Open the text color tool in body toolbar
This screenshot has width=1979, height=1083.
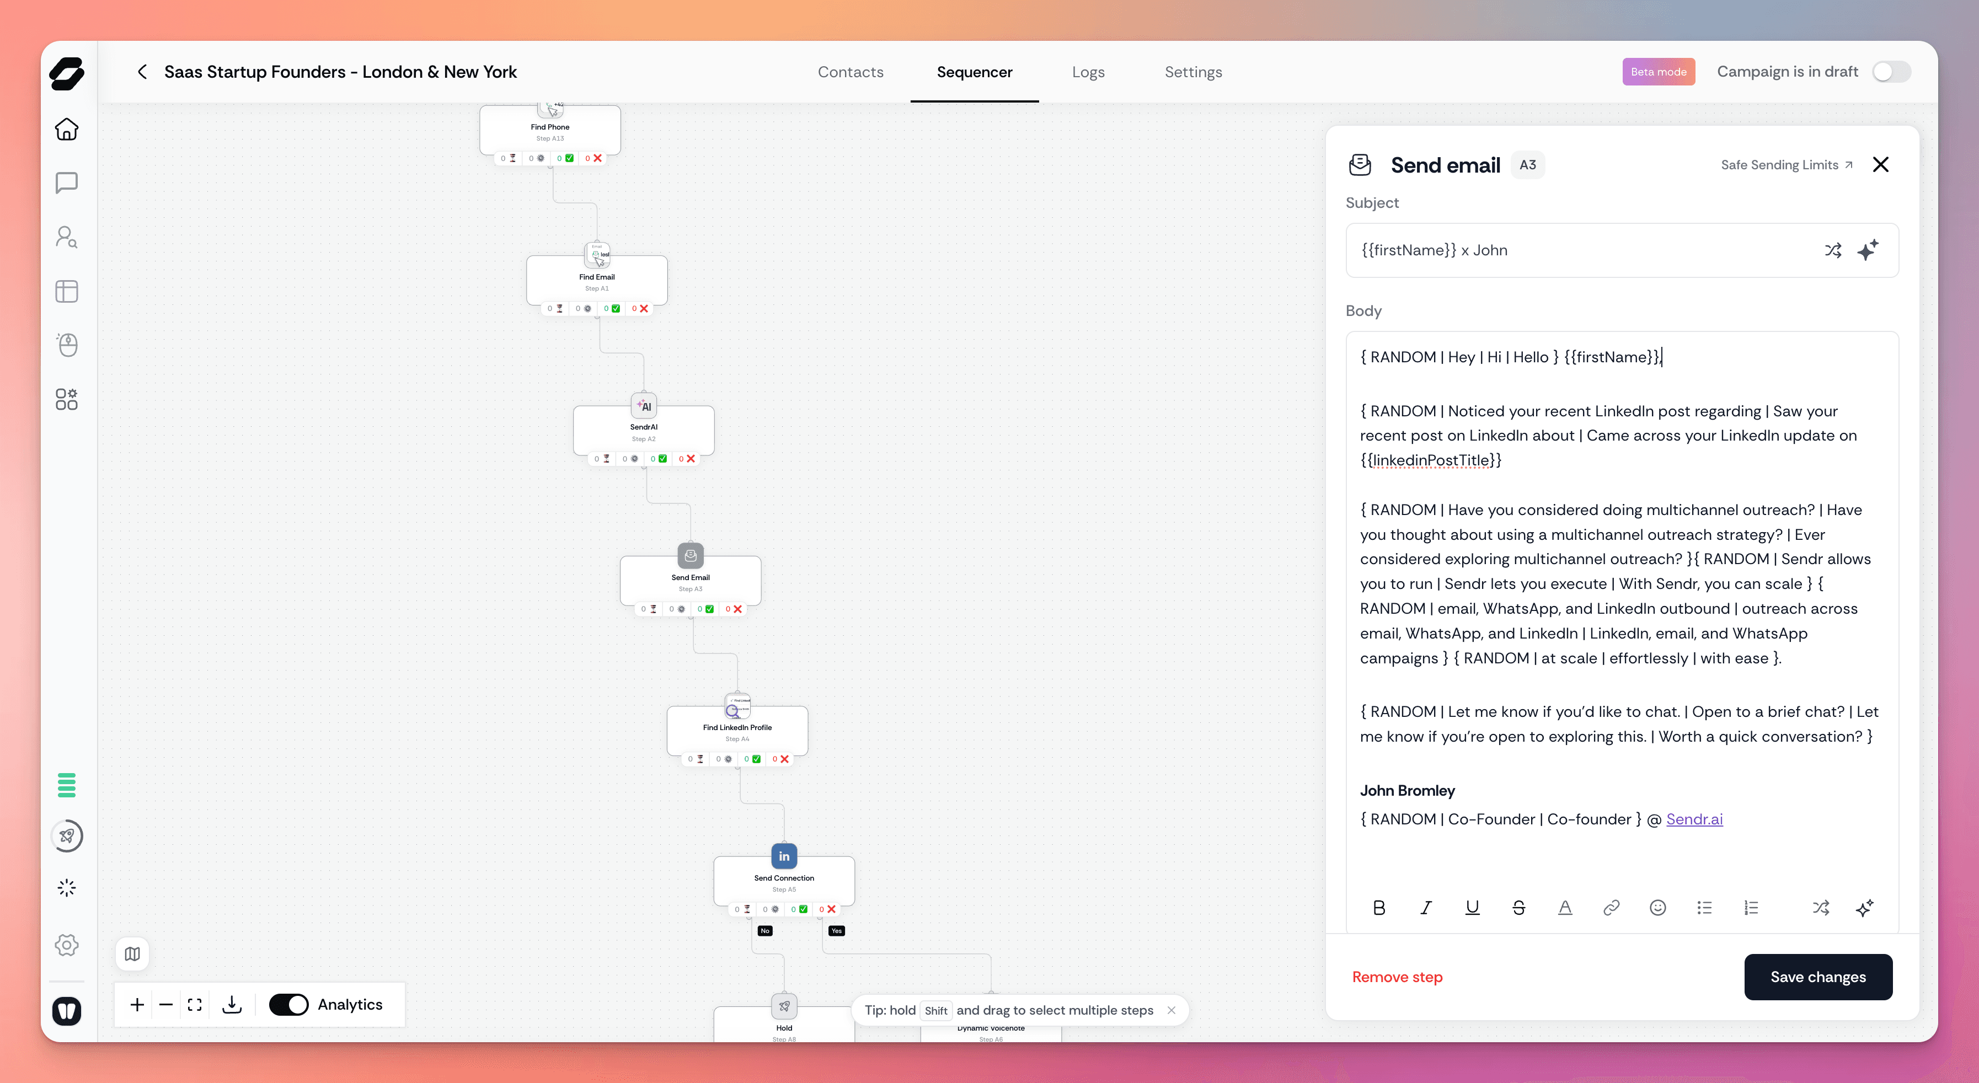1565,908
